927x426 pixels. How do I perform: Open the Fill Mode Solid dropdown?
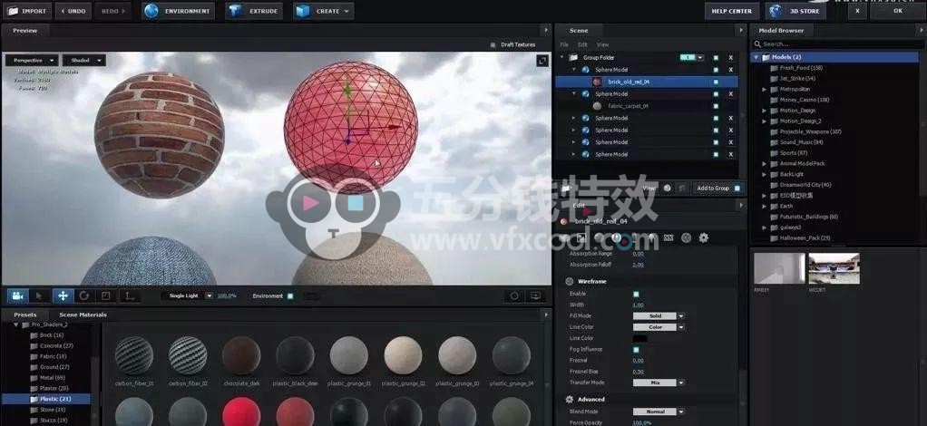(x=658, y=316)
